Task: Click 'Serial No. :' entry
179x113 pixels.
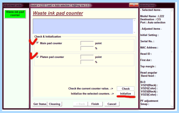Action: (147, 41)
